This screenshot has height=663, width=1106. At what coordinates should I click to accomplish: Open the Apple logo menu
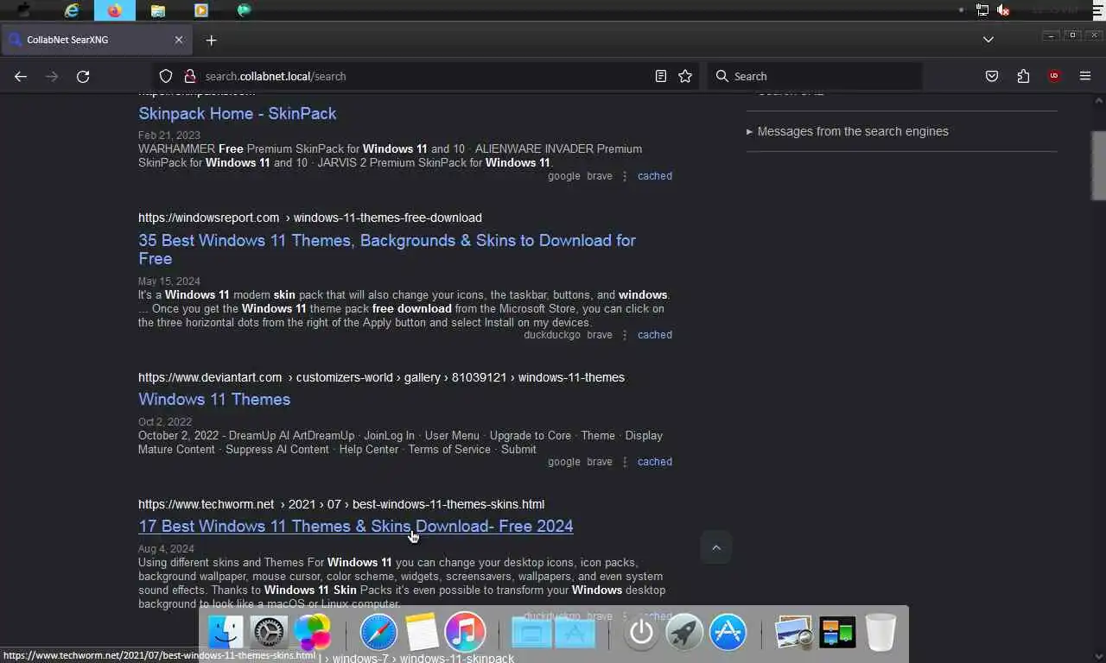(x=23, y=10)
